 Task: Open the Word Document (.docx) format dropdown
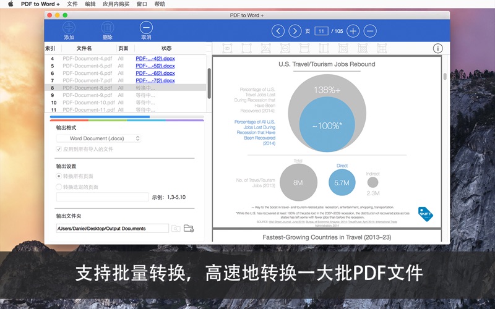[x=98, y=138]
